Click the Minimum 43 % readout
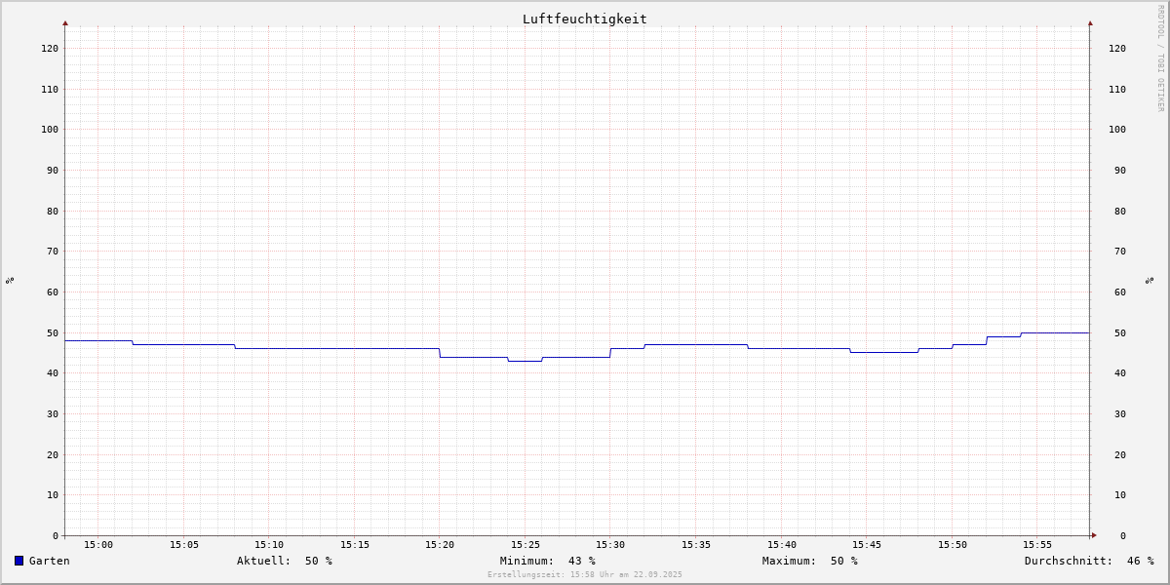Image resolution: width=1170 pixels, height=585 pixels. coord(548,561)
